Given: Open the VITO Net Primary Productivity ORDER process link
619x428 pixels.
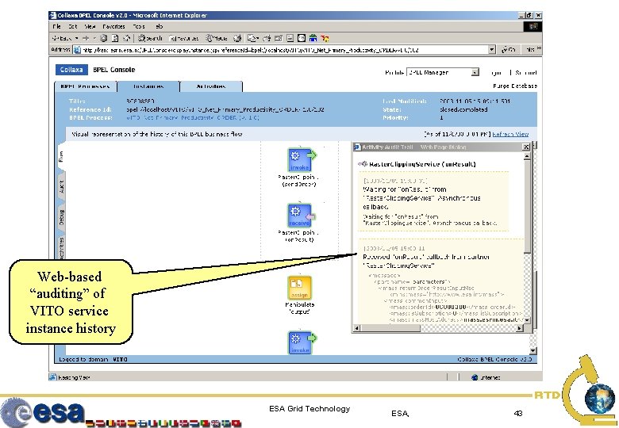Looking at the screenshot, I should tap(193, 118).
